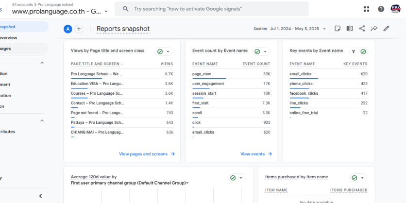Click the online_free_trial key event
This screenshot has width=406, height=203.
pyautogui.click(x=304, y=113)
